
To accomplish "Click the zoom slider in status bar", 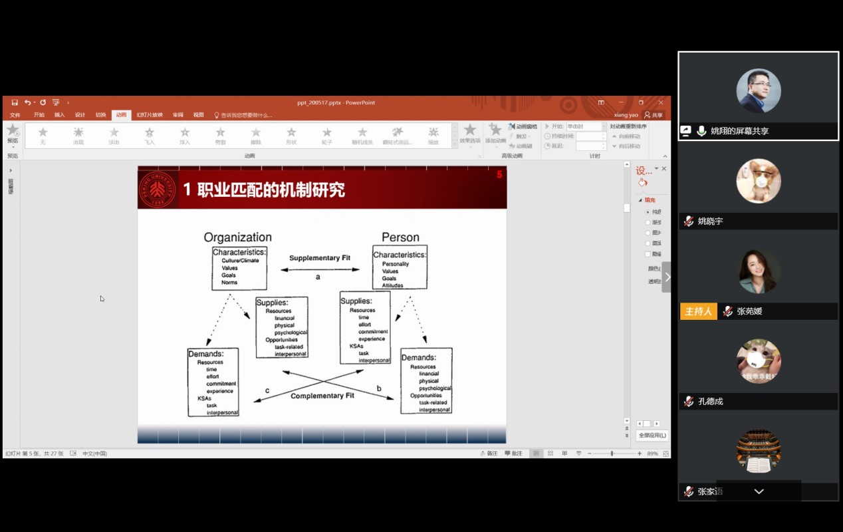I will pyautogui.click(x=612, y=454).
